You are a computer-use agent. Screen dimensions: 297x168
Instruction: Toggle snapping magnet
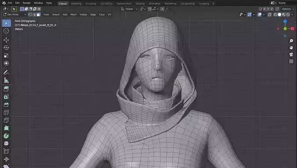(150, 9)
